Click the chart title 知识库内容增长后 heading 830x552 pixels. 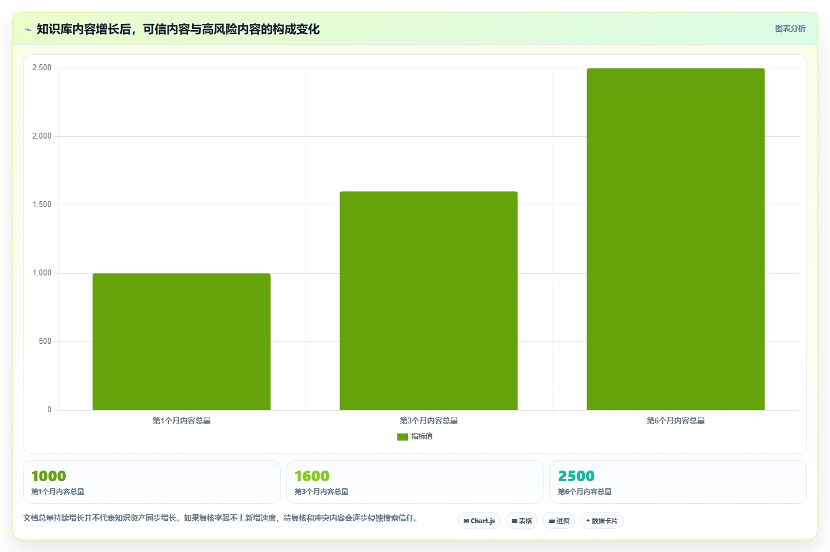click(x=178, y=29)
